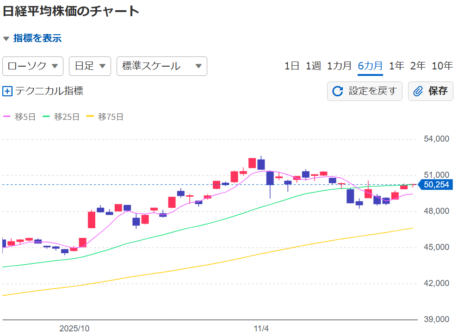Switch to the 1日 time range
The image size is (458, 336).
point(292,66)
